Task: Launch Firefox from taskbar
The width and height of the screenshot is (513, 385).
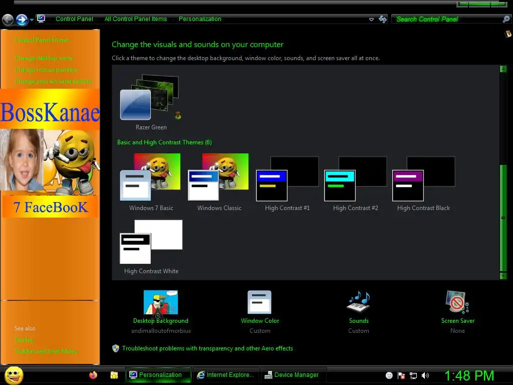Action: point(93,375)
